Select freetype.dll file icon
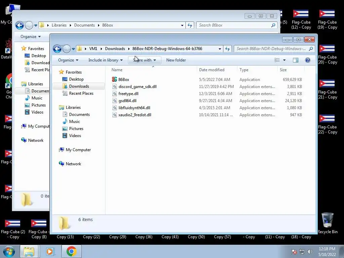 tap(115, 93)
